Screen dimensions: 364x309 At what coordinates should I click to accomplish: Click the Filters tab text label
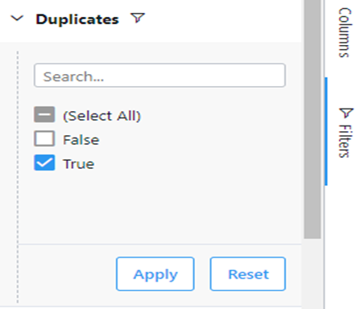[x=345, y=142]
